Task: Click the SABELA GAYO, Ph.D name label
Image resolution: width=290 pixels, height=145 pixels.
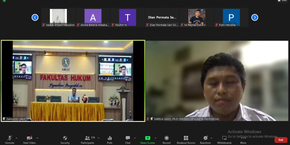Action: [x=186, y=119]
